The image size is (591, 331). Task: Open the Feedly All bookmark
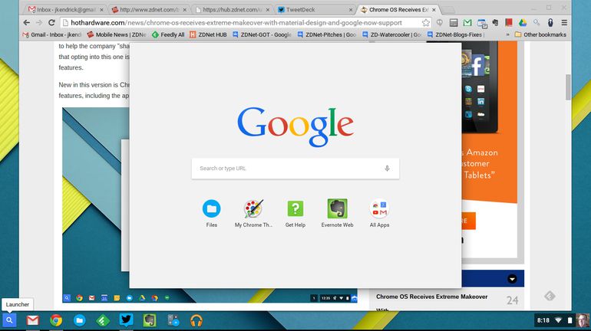[168, 34]
